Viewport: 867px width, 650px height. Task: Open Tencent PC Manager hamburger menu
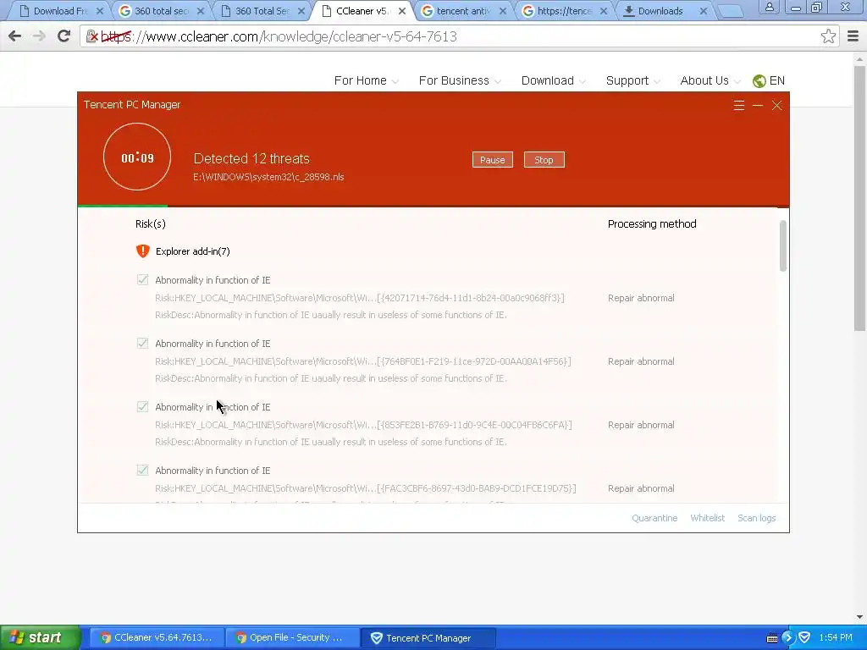[x=738, y=106]
